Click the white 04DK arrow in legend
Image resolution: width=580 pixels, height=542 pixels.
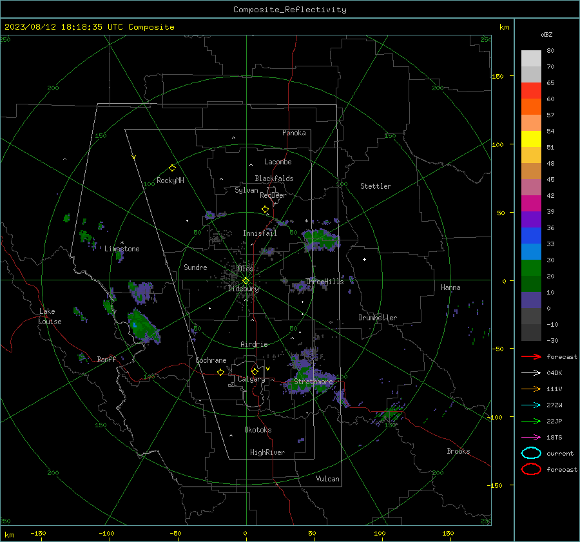531,373
